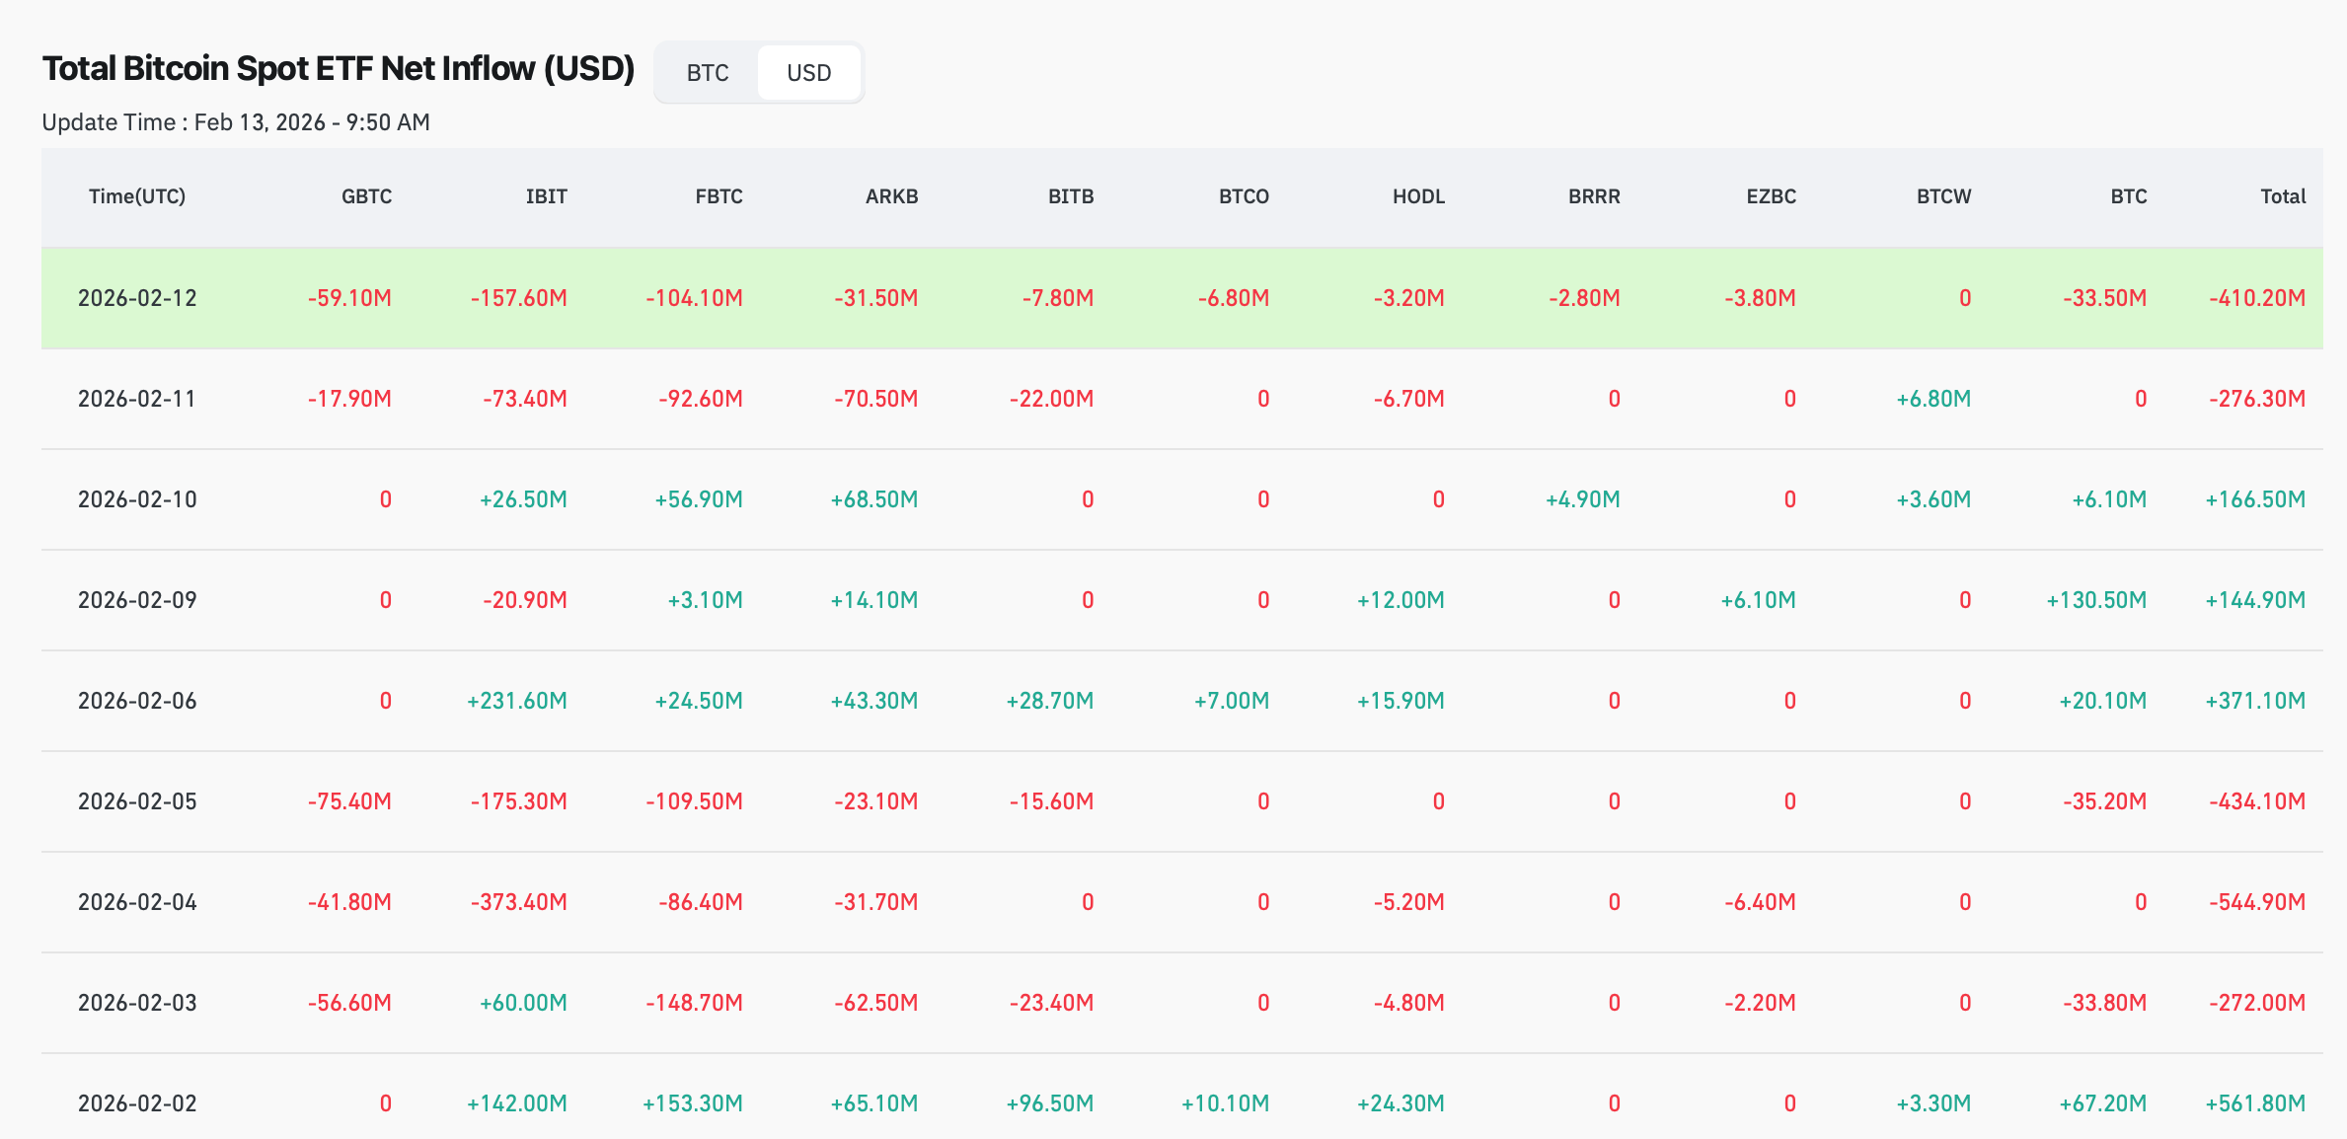This screenshot has height=1139, width=2347.
Task: Click the -410.20M total value
Action: click(x=2256, y=298)
